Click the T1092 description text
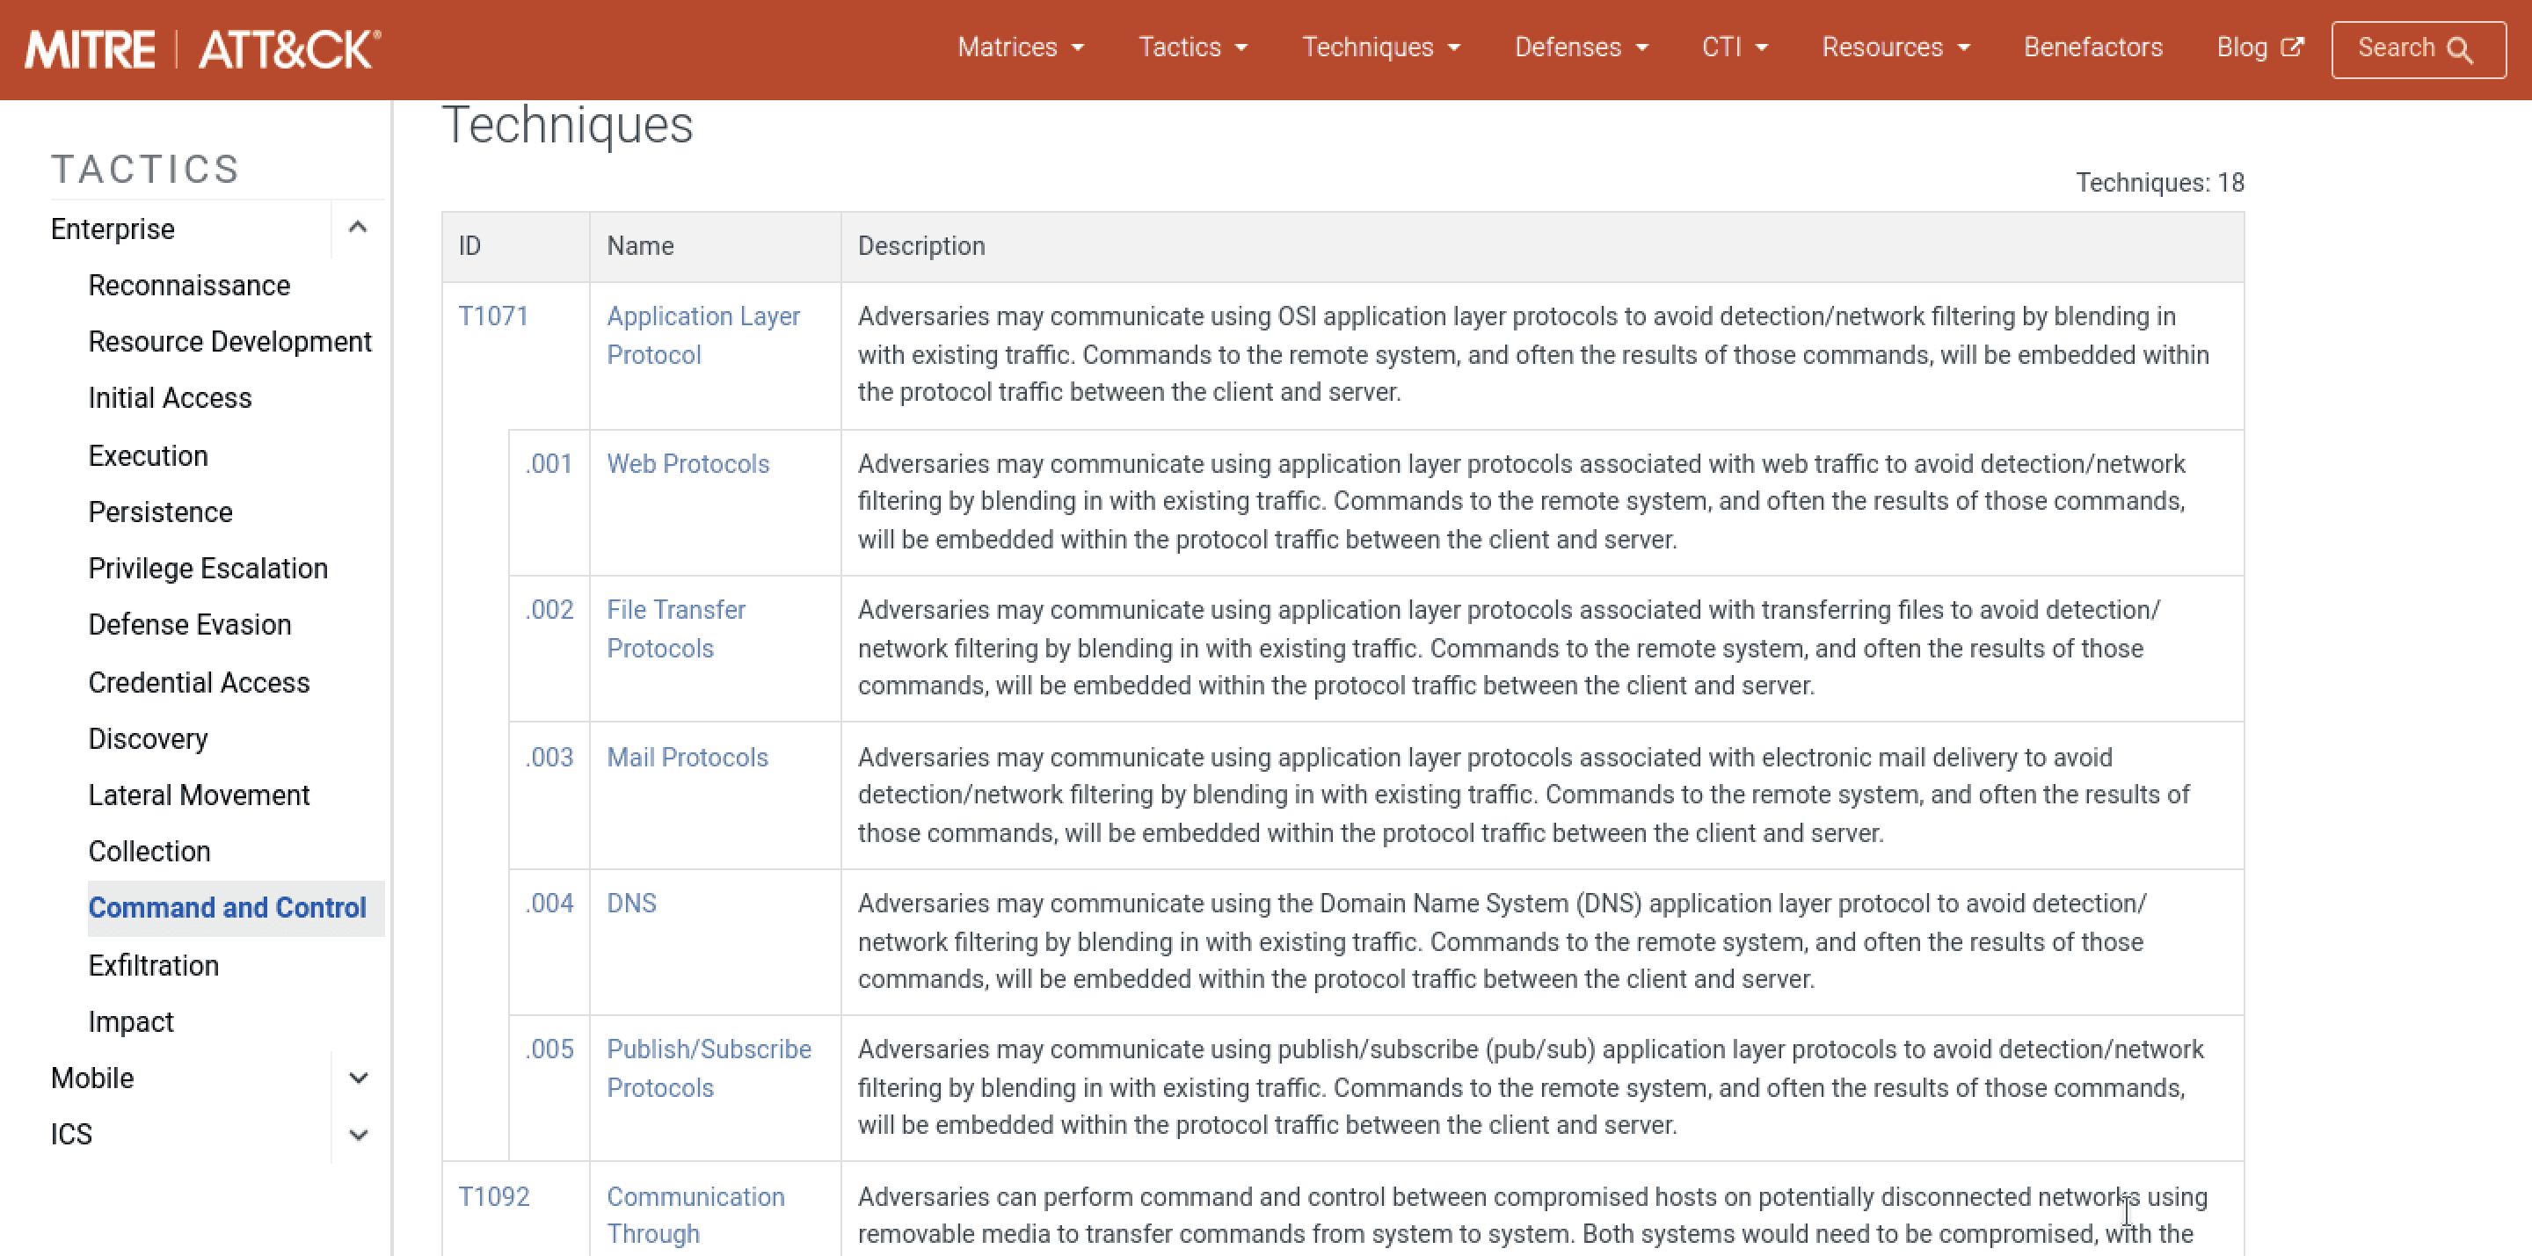The height and width of the screenshot is (1256, 2532). pos(1532,1215)
